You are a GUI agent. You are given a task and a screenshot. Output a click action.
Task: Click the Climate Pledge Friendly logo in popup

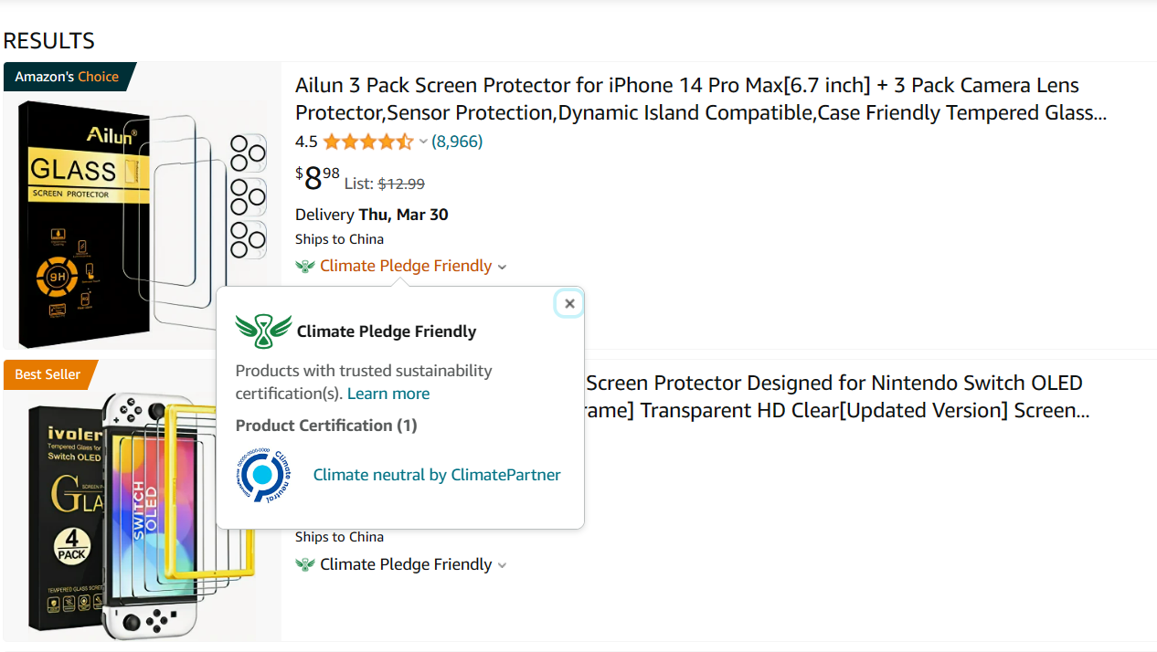pos(263,331)
